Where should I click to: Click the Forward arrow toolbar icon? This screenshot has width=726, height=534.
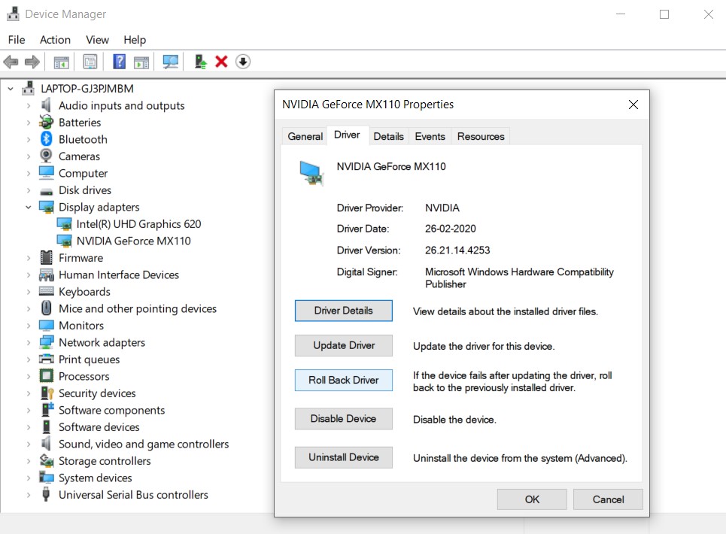tap(32, 62)
